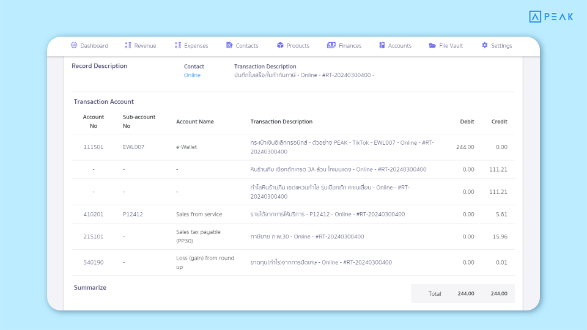The height and width of the screenshot is (330, 587).
Task: Open the Online contact link
Action: tap(192, 75)
